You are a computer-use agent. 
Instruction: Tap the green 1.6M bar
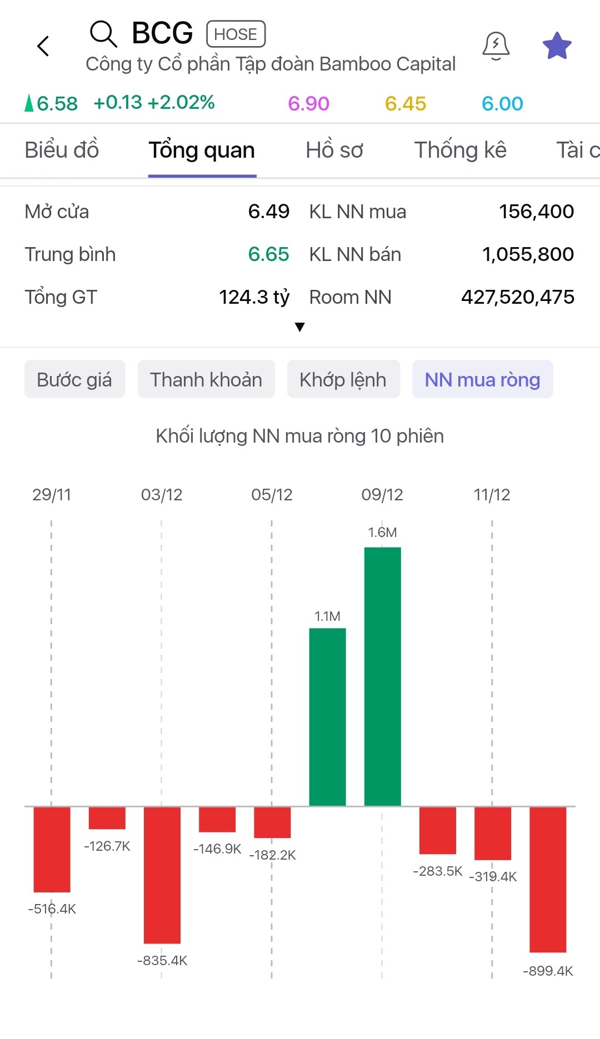[382, 676]
